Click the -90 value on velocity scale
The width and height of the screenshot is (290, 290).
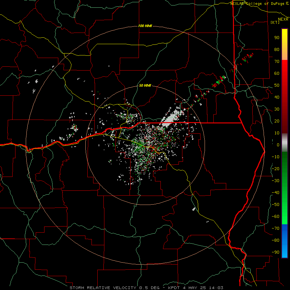click(275, 252)
